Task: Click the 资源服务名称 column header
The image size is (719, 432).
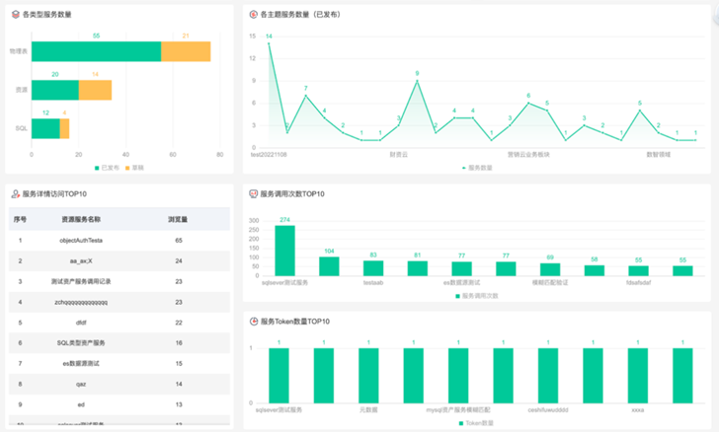Action: coord(81,219)
